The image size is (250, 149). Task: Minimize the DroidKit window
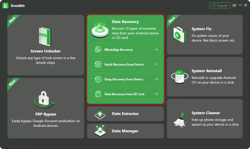point(240,5)
